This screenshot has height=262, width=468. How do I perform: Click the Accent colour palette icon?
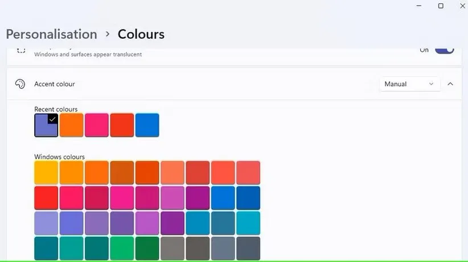click(x=20, y=84)
